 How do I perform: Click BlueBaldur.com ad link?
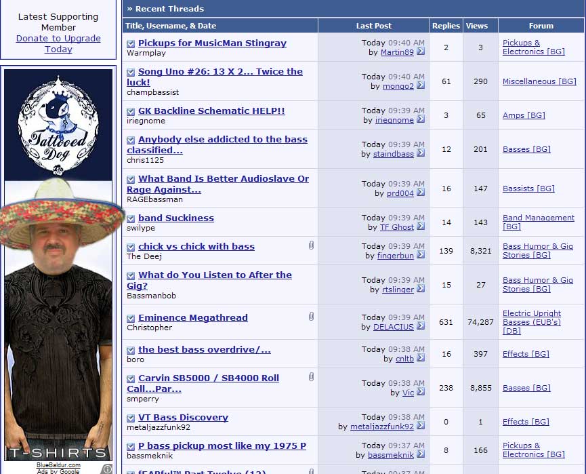click(58, 465)
